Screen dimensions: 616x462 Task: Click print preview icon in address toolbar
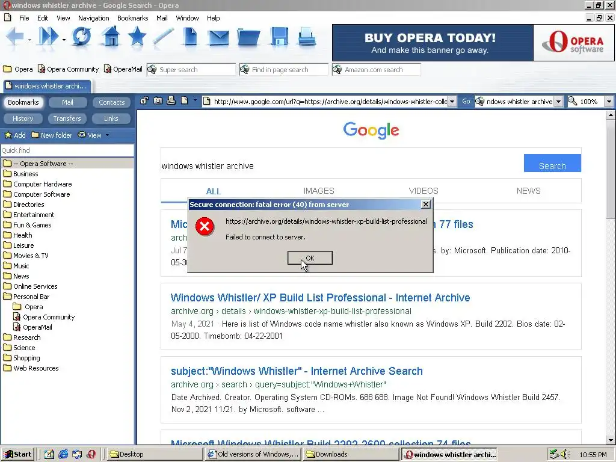click(x=171, y=101)
